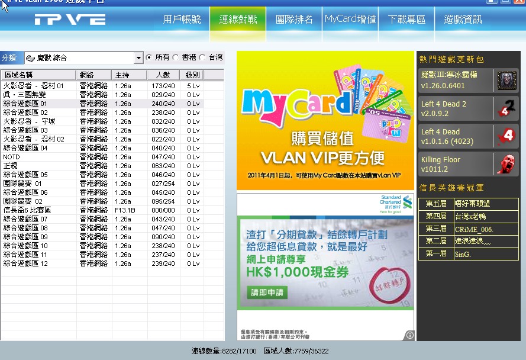The width and height of the screenshot is (526, 360).
Task: Click the Left 4 Dead 2 icon
Action: (x=506, y=108)
